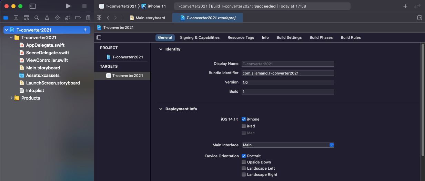
Task: Open the Issue navigator warning icon
Action: tap(47, 18)
